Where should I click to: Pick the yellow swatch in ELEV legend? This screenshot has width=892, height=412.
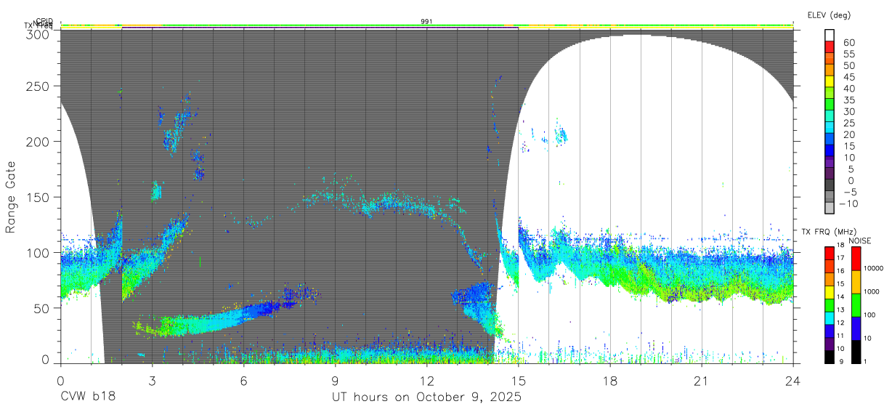click(x=830, y=81)
